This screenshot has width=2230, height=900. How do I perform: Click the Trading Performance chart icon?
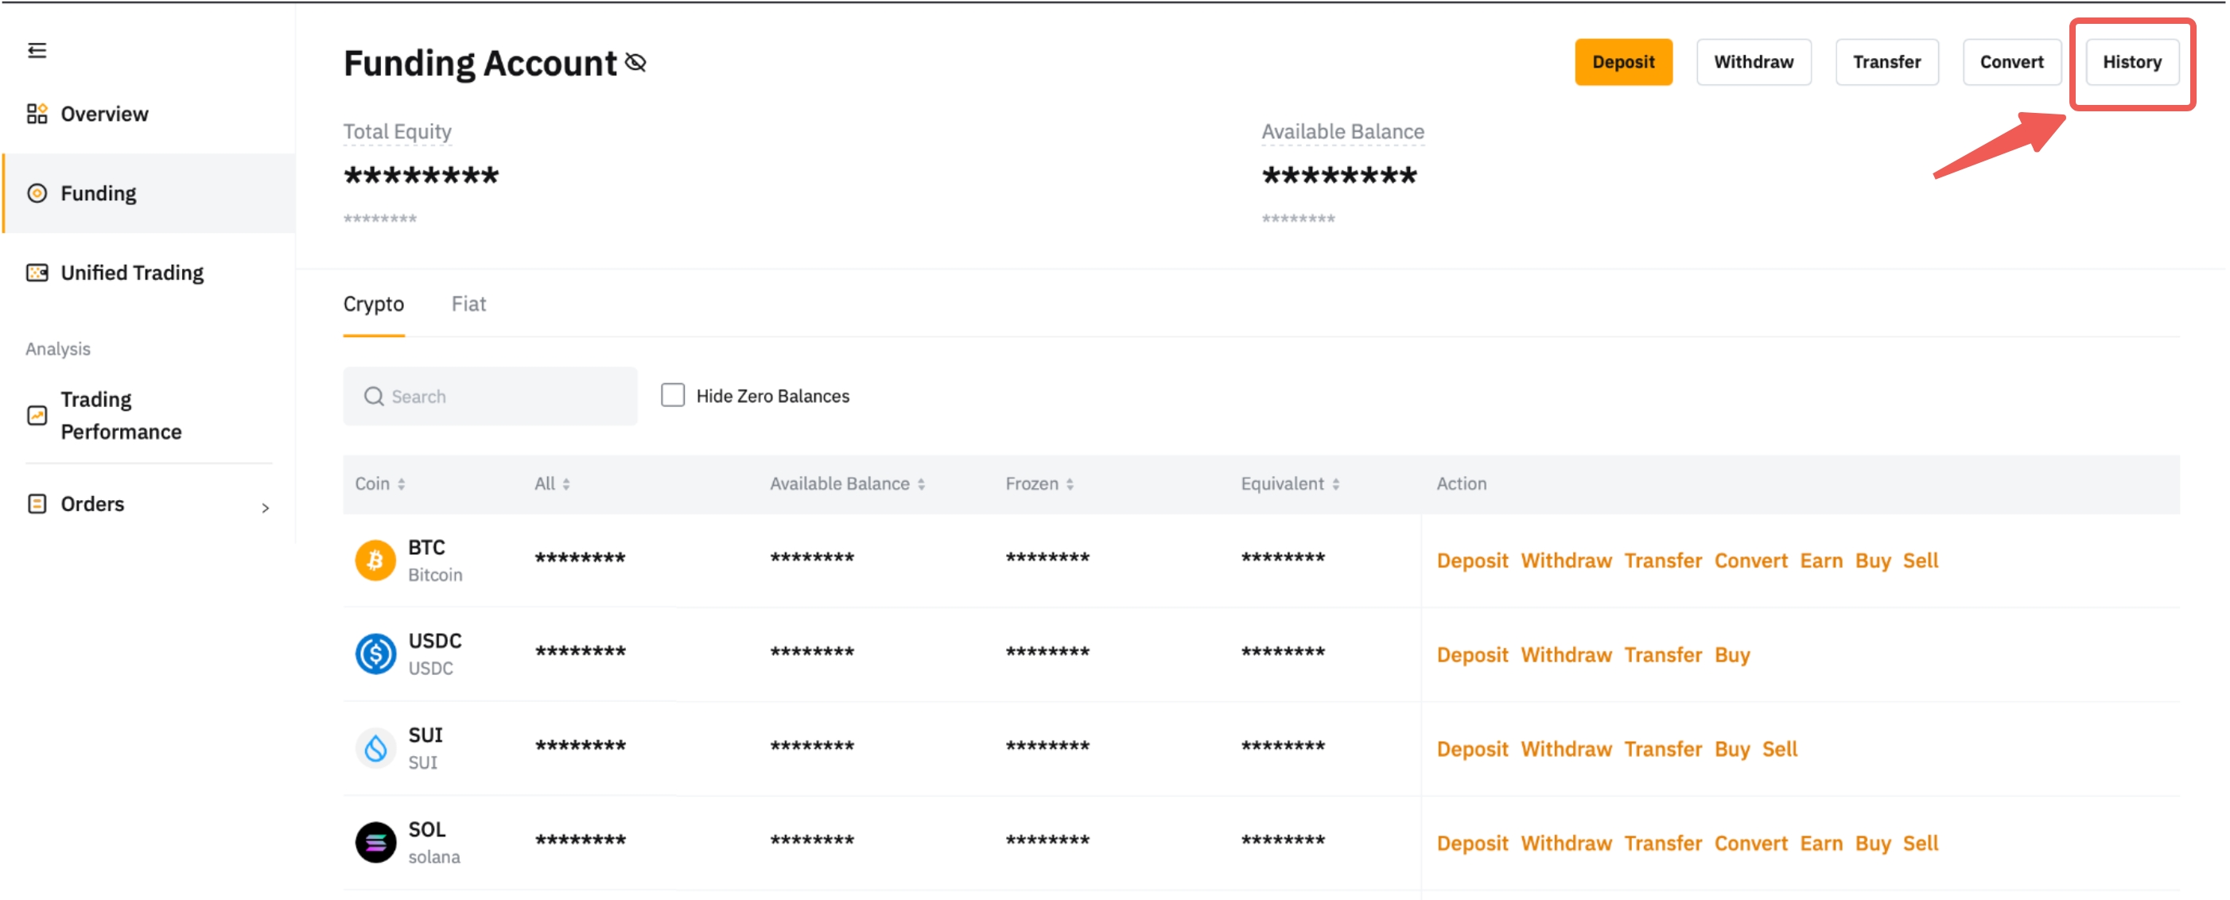click(37, 415)
